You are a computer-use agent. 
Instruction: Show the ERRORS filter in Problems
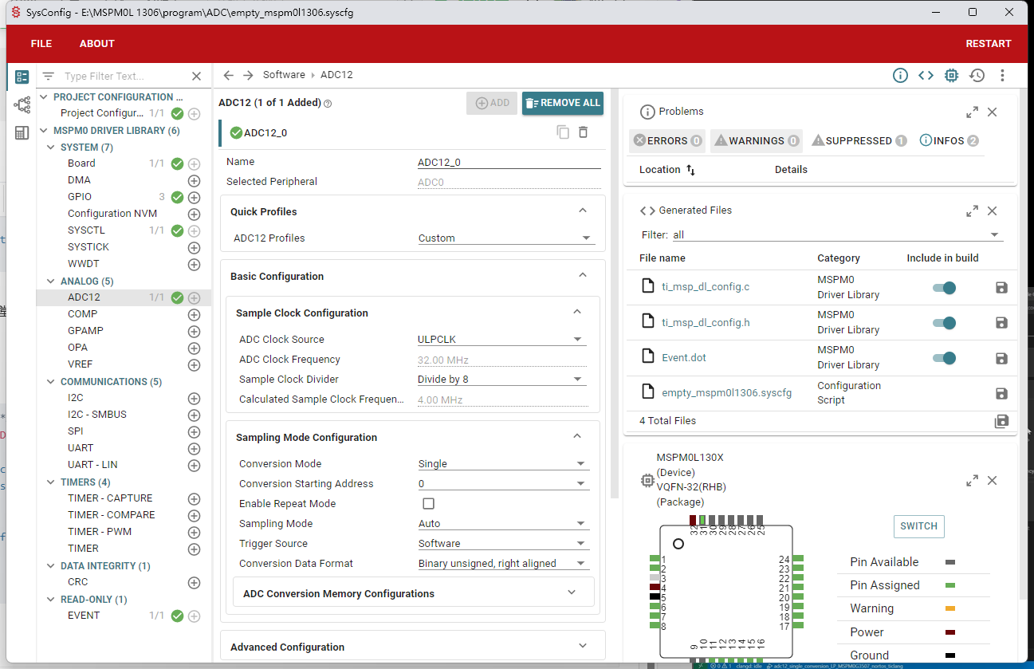[x=668, y=141]
